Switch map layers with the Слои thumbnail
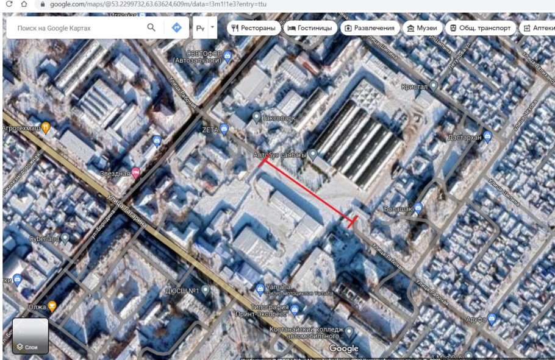The width and height of the screenshot is (555, 360). (30, 336)
